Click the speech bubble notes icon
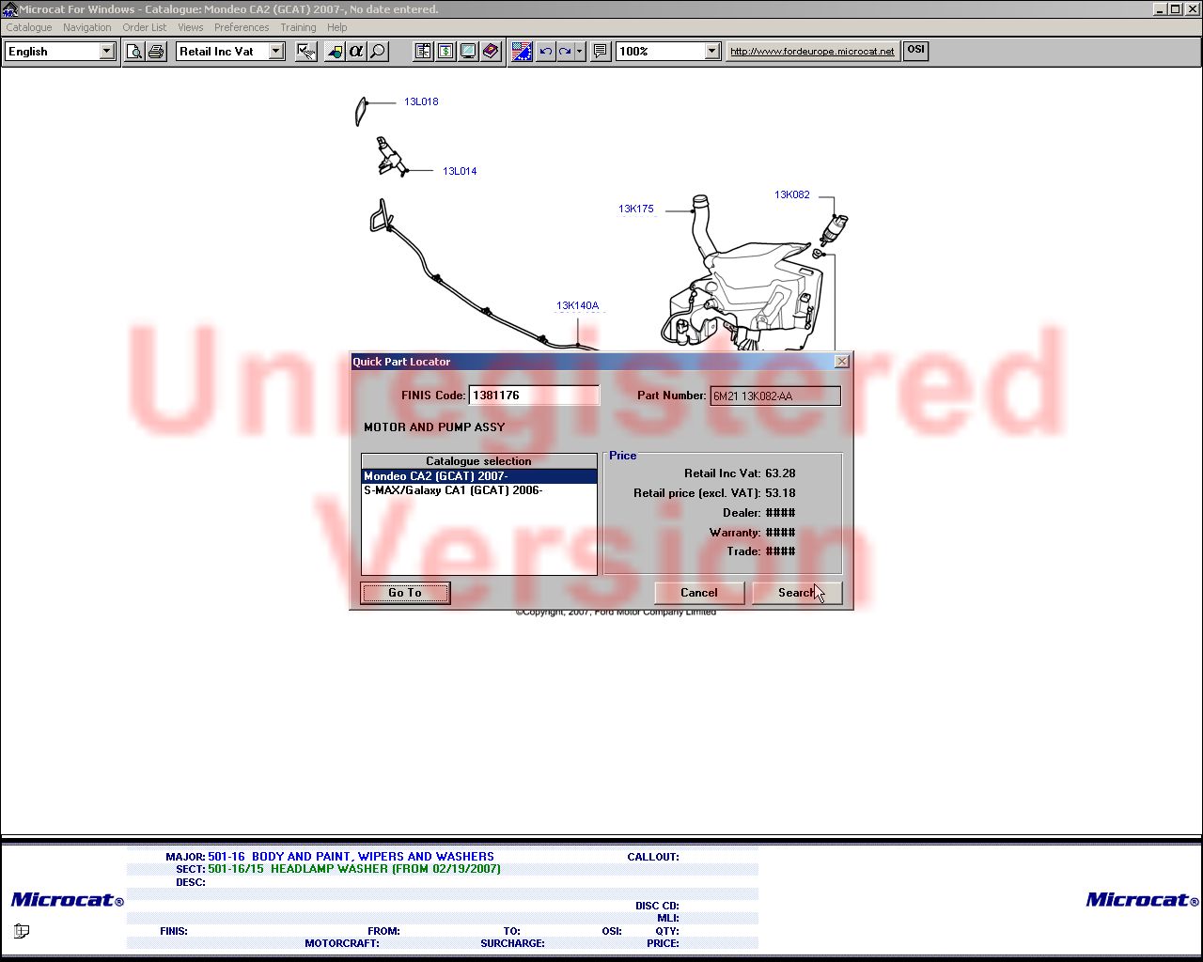Viewport: 1203px width, 962px height. [600, 52]
